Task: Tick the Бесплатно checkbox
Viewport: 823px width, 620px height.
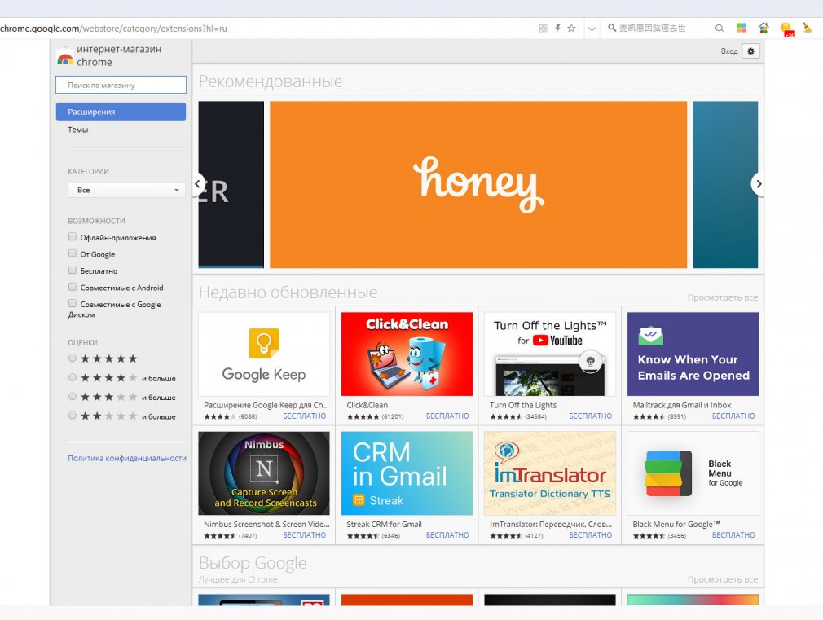Action: click(73, 270)
